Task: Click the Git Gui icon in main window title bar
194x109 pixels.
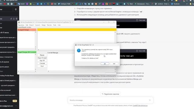Action: [x=19, y=22]
